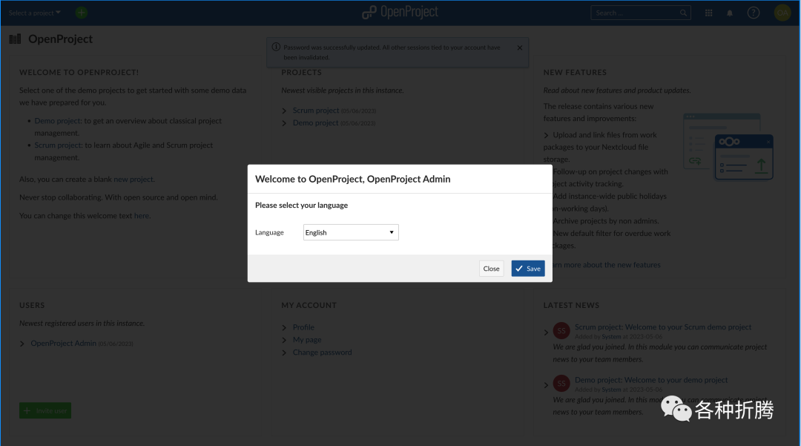Open Demo project welcome news headline
The width and height of the screenshot is (801, 446).
click(651, 380)
